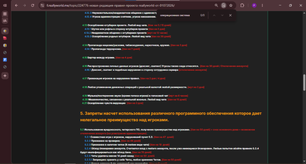Switch to the blue F tab
The height and width of the screenshot is (164, 306).
click(5, 60)
